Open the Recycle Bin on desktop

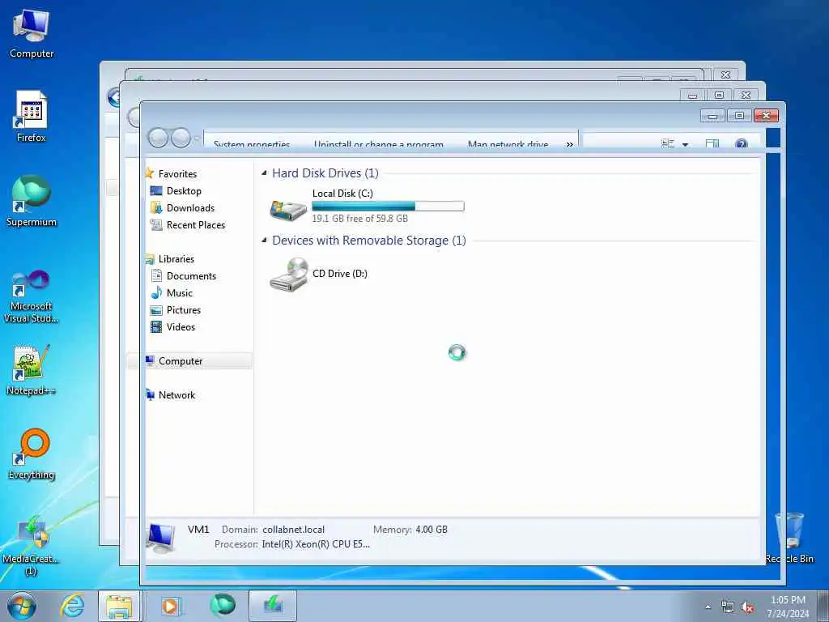(x=789, y=537)
